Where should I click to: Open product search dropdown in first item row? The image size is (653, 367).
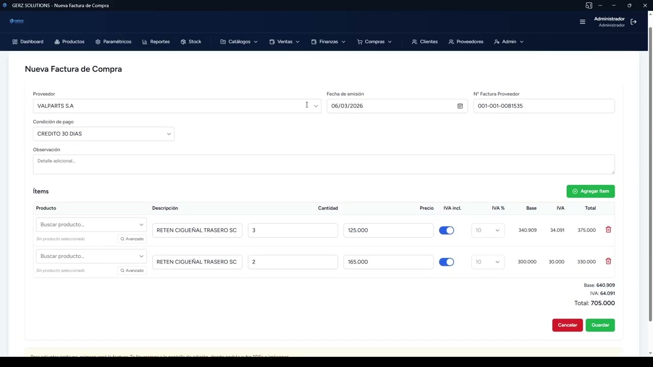point(91,225)
